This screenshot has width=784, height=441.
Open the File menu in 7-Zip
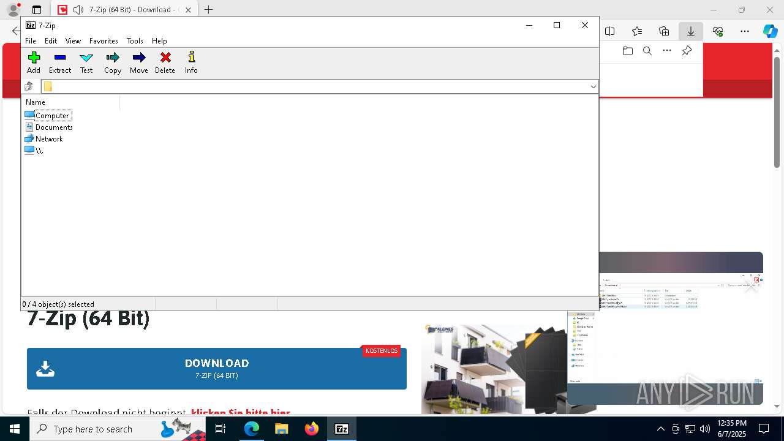[30, 41]
